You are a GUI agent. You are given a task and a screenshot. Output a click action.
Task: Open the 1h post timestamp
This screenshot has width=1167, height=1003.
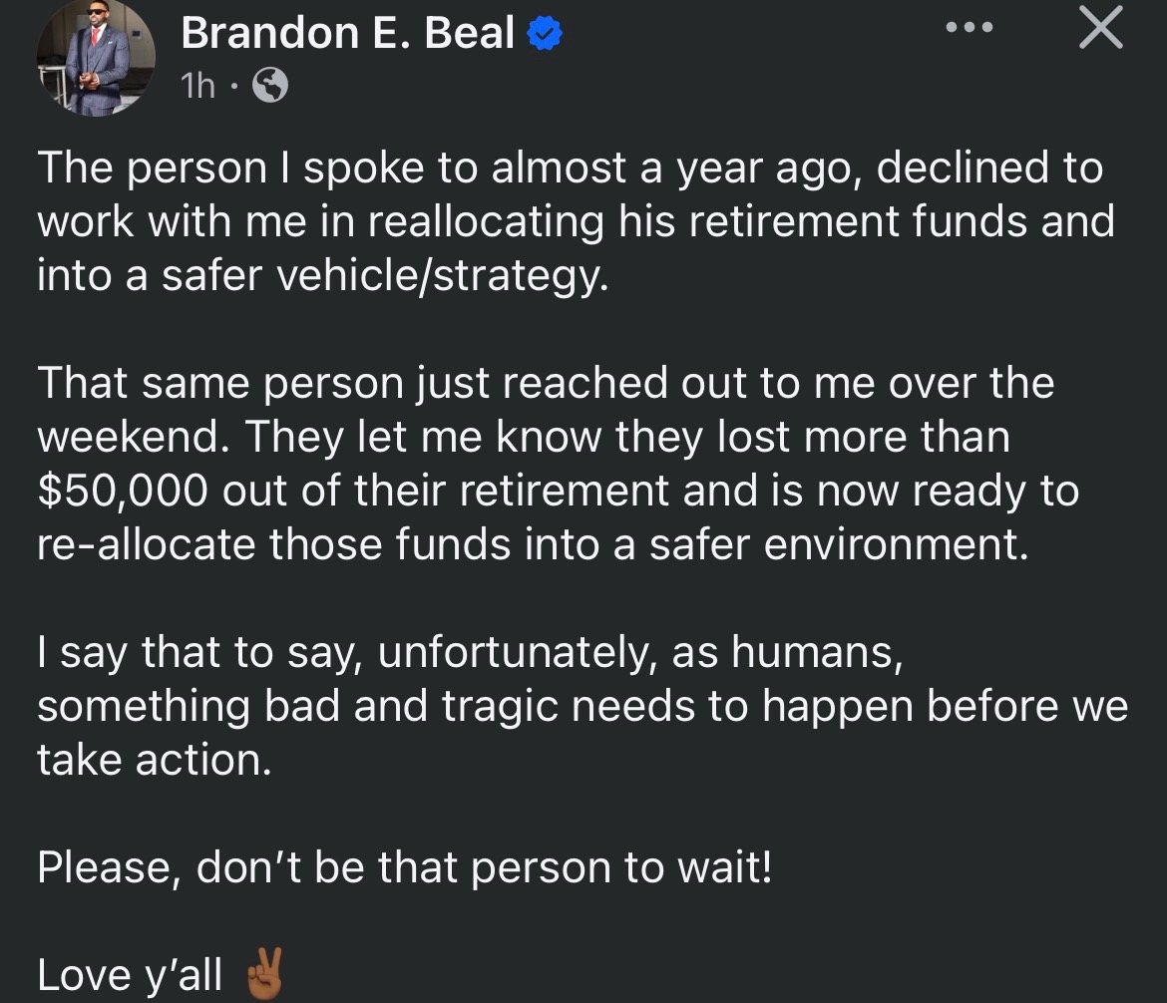pos(197,86)
